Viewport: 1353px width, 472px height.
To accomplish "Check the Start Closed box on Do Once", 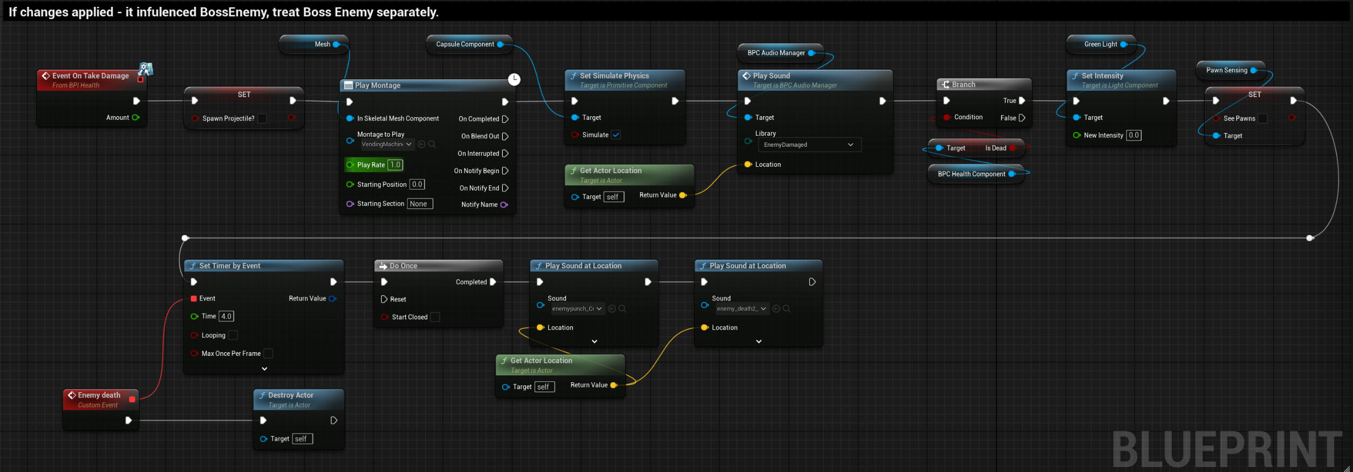I will [435, 317].
